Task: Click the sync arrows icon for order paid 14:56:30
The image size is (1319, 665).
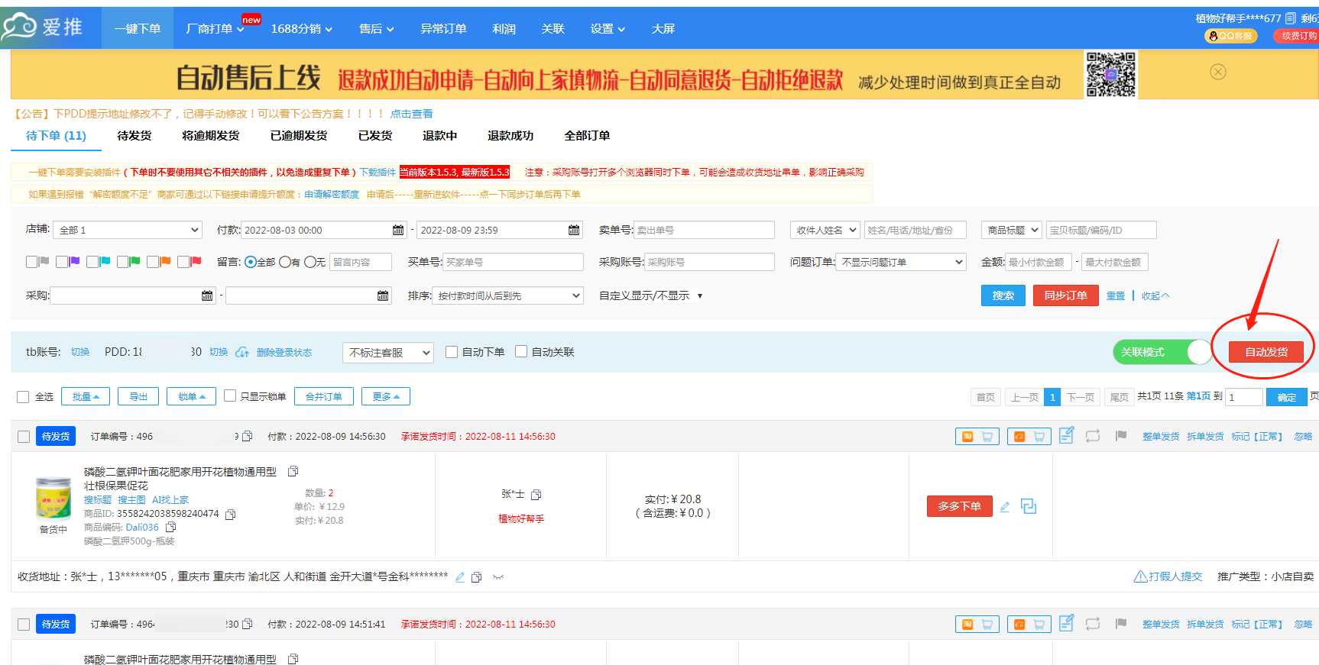Action: point(1093,436)
